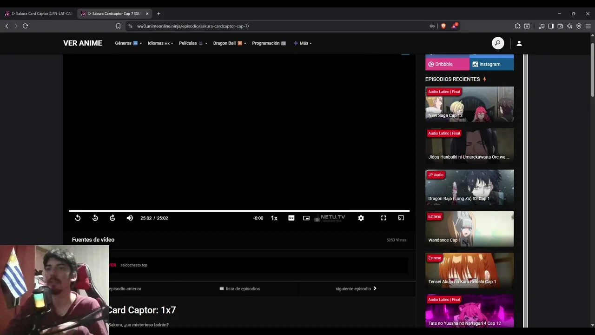Go to siguiente episodio
Image resolution: width=595 pixels, height=335 pixels.
tap(356, 289)
